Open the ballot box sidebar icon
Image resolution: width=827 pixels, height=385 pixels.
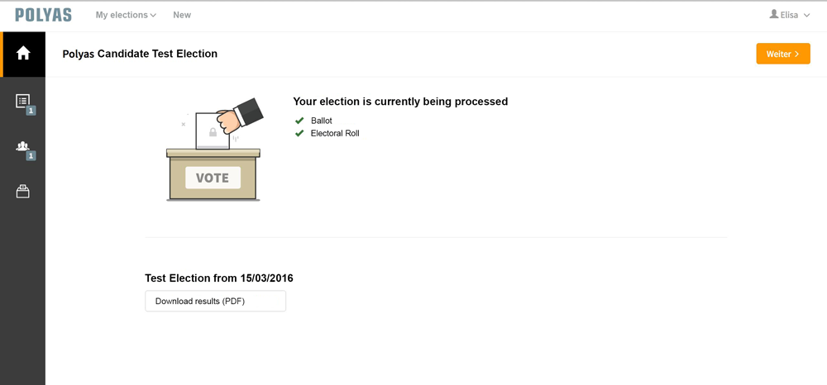pos(22,192)
